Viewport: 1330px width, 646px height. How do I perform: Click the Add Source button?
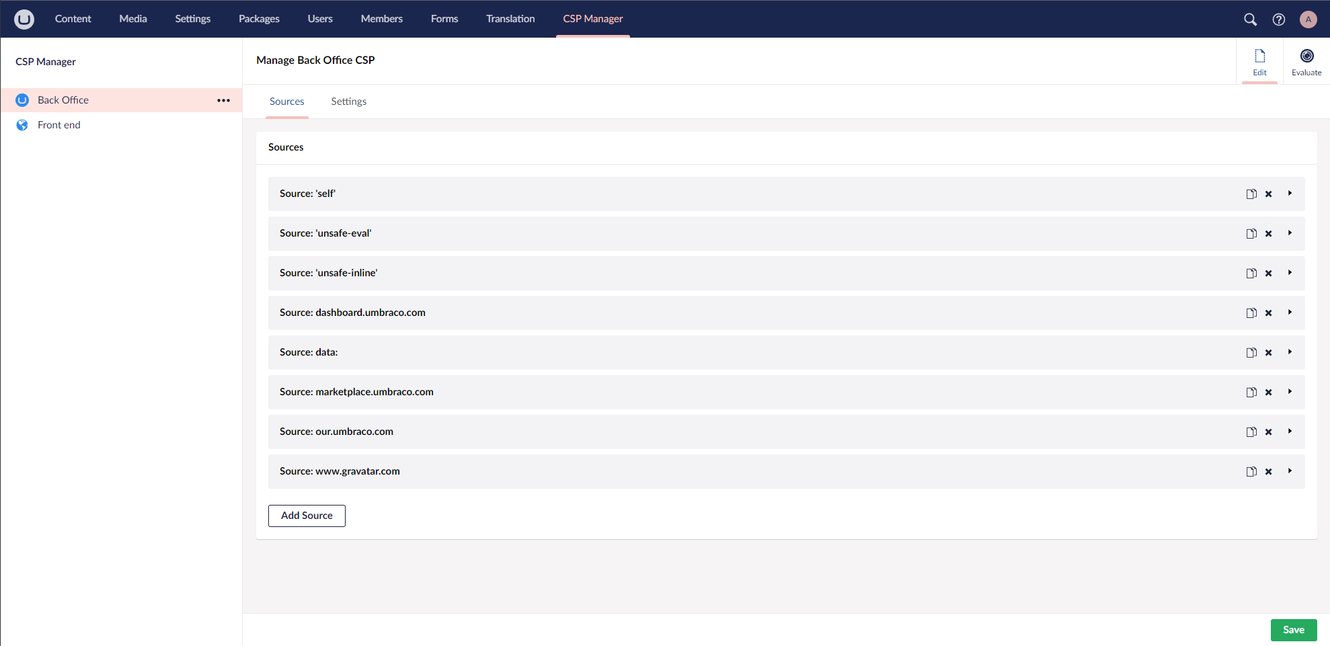click(x=307, y=516)
